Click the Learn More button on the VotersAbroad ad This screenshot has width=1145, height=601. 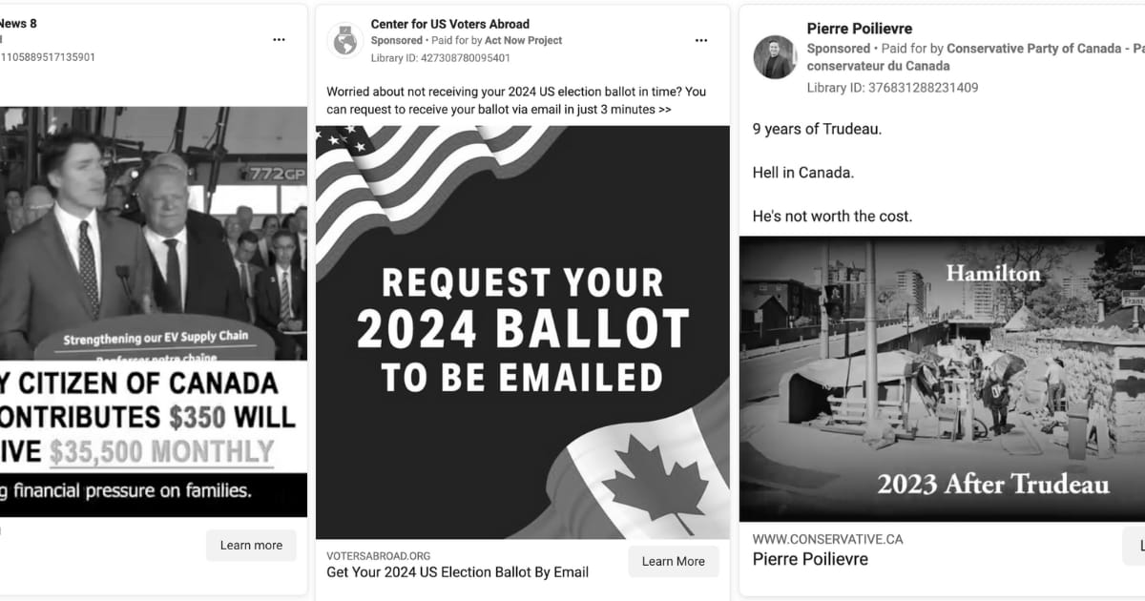(674, 562)
